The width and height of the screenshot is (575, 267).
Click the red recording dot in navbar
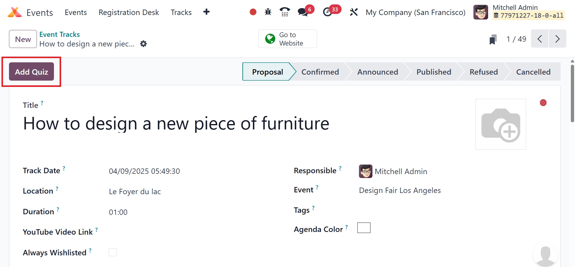pyautogui.click(x=253, y=12)
